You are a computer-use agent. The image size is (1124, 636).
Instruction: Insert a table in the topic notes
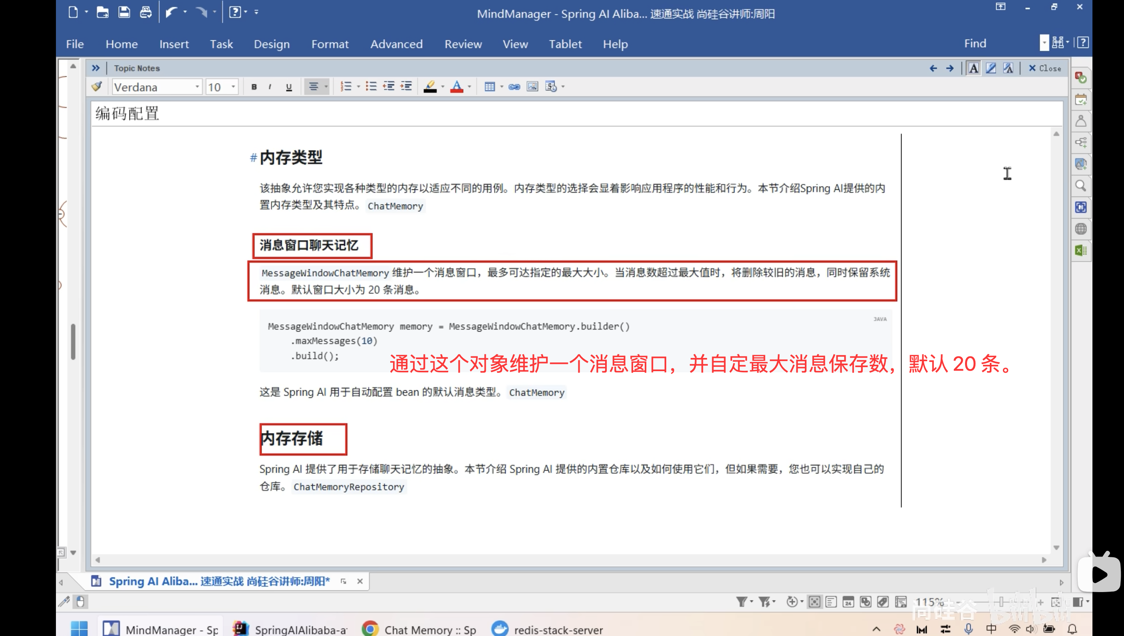tap(490, 86)
